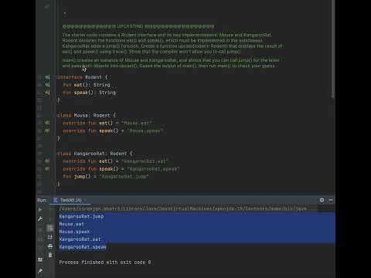The width and height of the screenshot is (371, 278).
Task: Click the Mouse.speak output line
Action: click(x=74, y=232)
